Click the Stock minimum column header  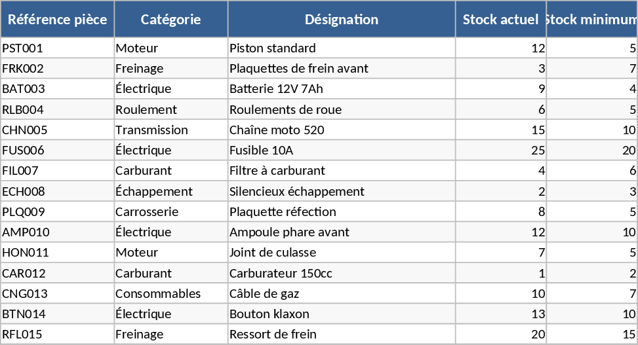[x=591, y=20]
